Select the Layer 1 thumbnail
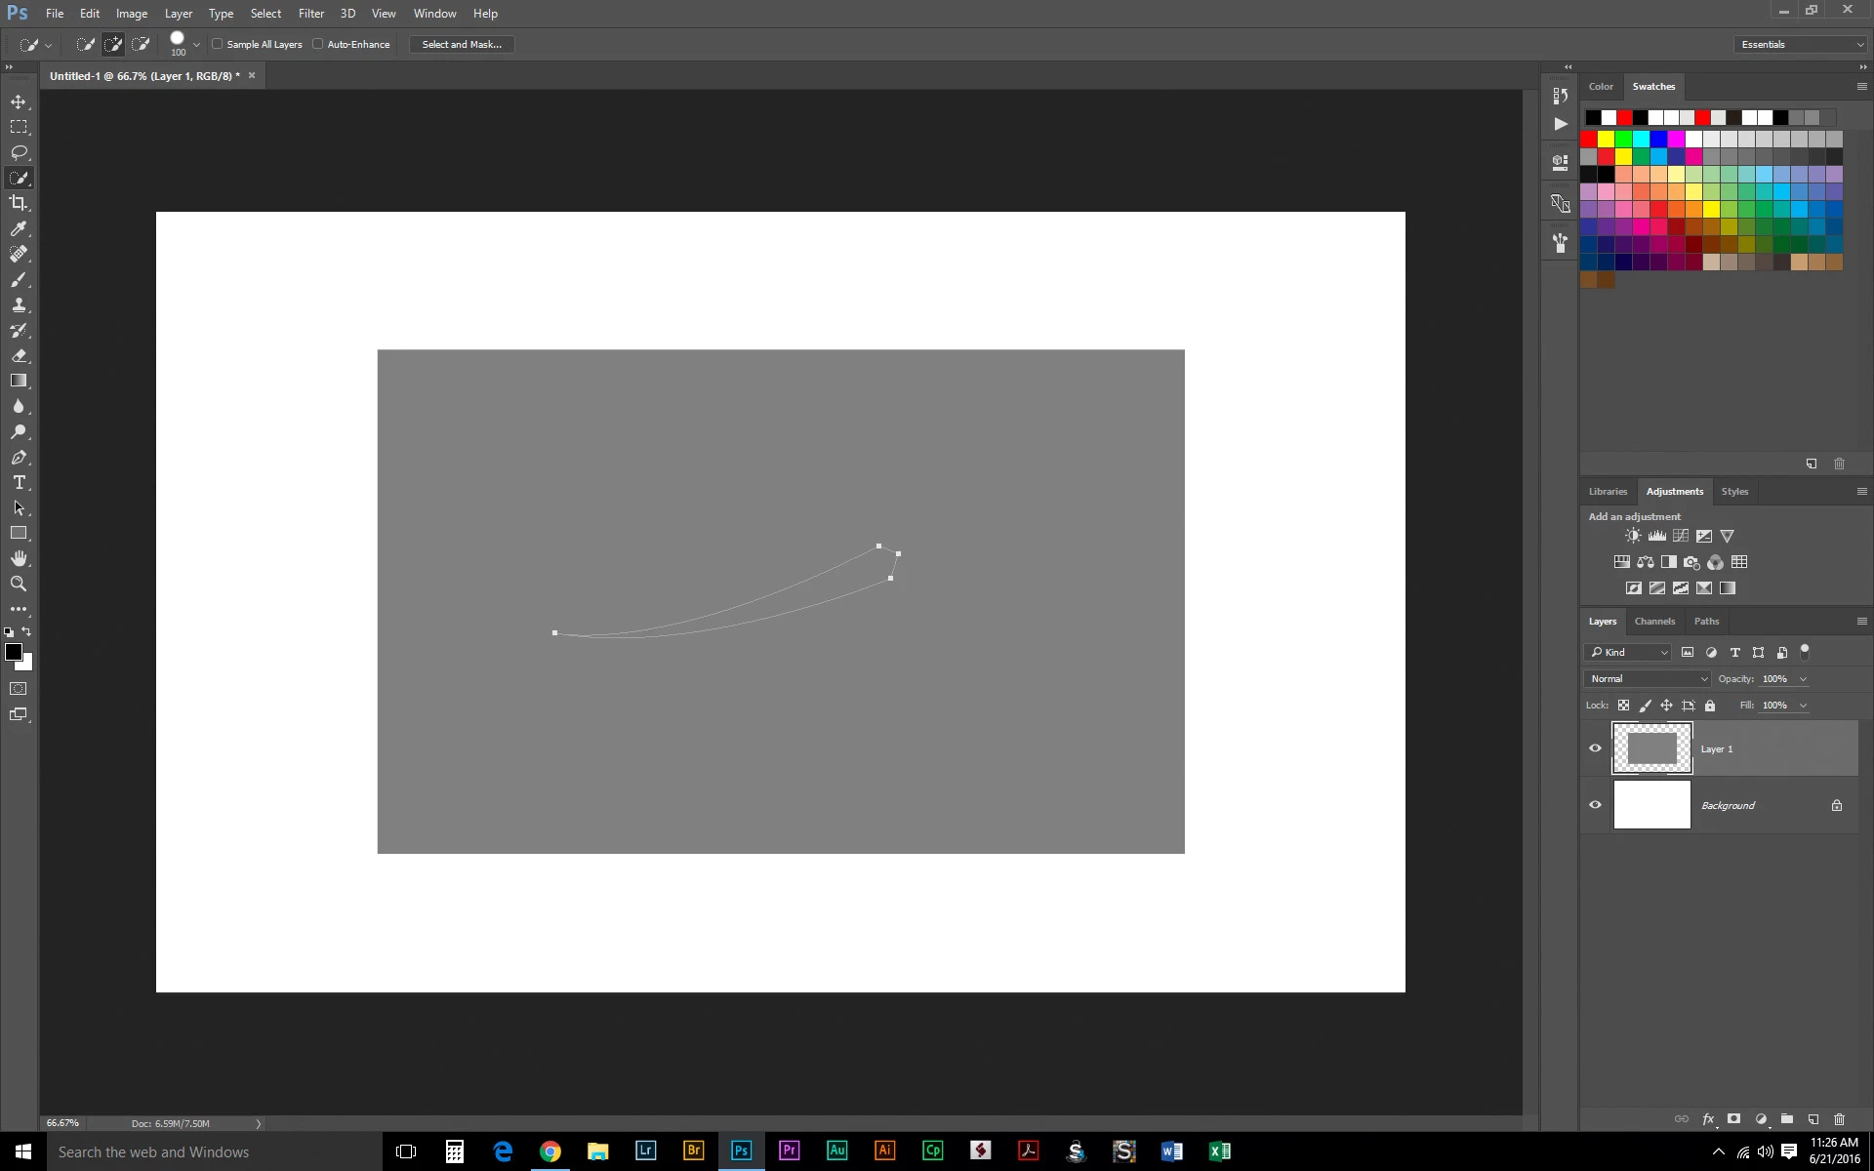This screenshot has width=1874, height=1171. click(x=1651, y=748)
